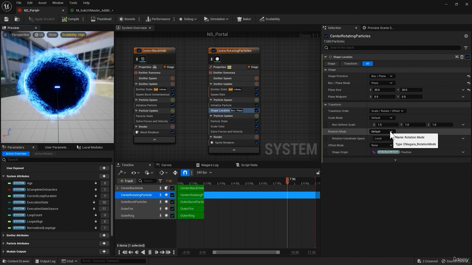The image size is (472, 265).
Task: Open the Window menu
Action: pos(58,3)
